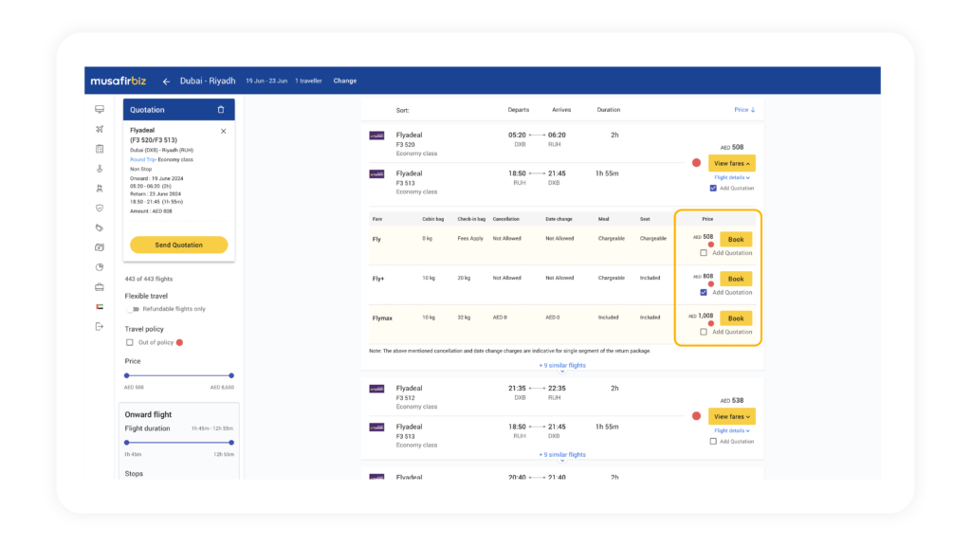Click the Round Trip link in the quotation
The height and width of the screenshot is (546, 971).
(x=142, y=159)
